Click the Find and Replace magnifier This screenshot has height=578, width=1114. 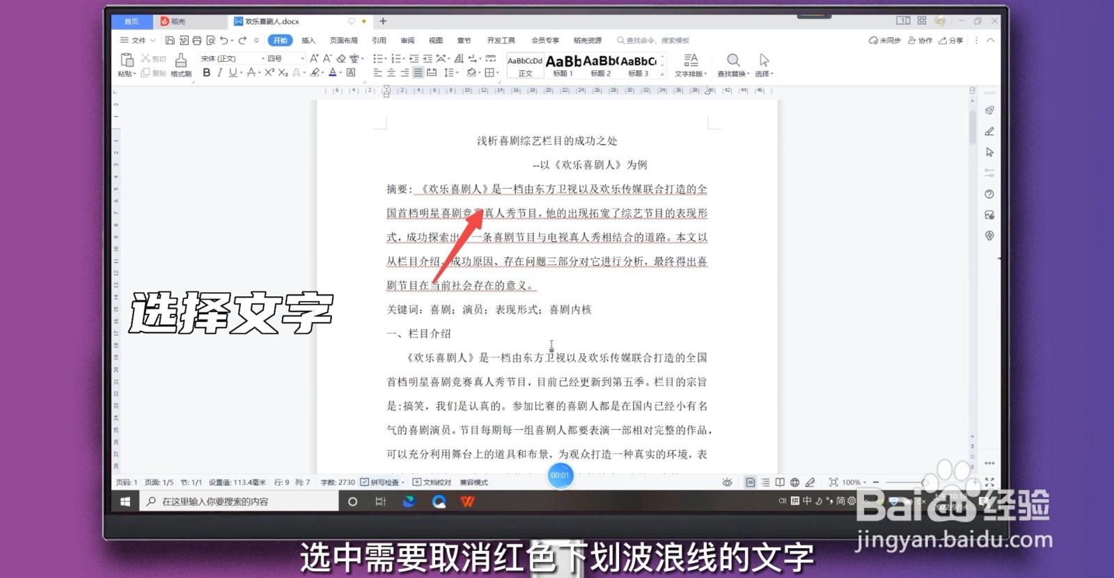pyautogui.click(x=733, y=61)
